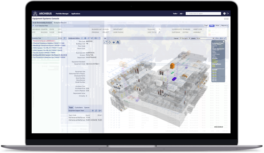Screen dimensions: 264x153
Task: Open the gear settings dropdown in Equipment Details
Action: pos(96,38)
